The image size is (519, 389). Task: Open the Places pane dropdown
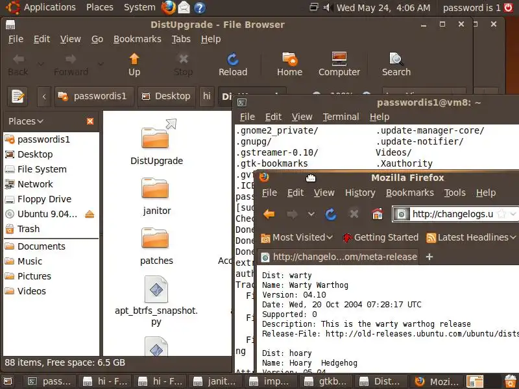tap(26, 121)
